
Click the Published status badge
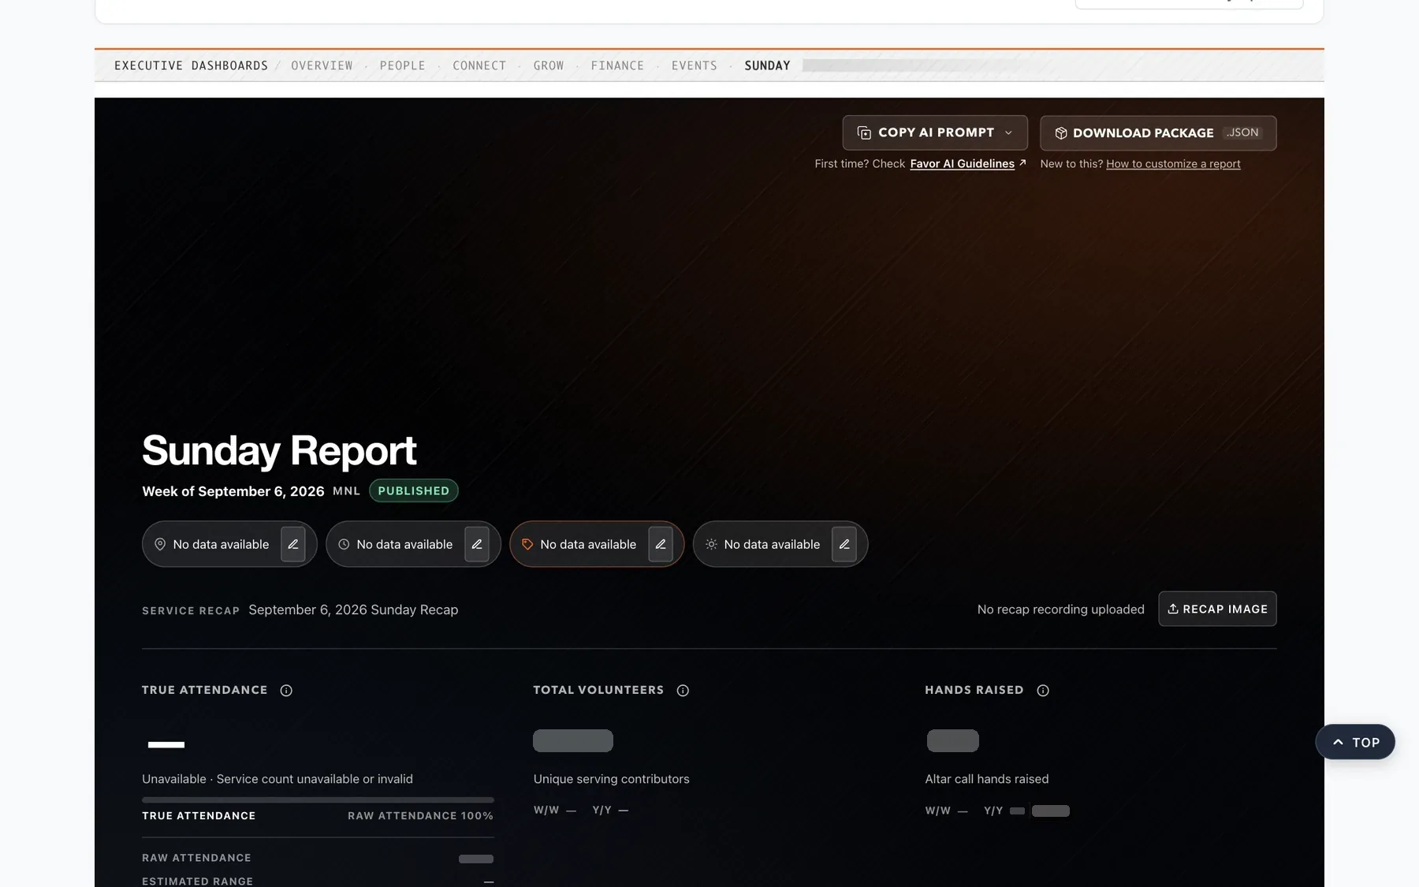click(413, 490)
